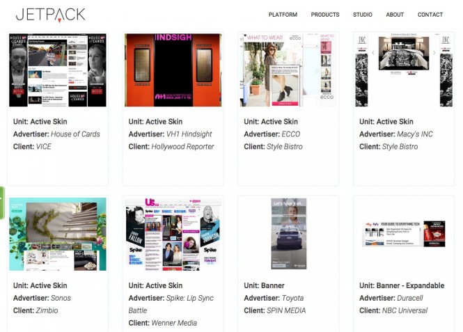This screenshot has height=332, width=463.
Task: View the Spike Lip Sync Battle thumbnail
Action: point(173,234)
